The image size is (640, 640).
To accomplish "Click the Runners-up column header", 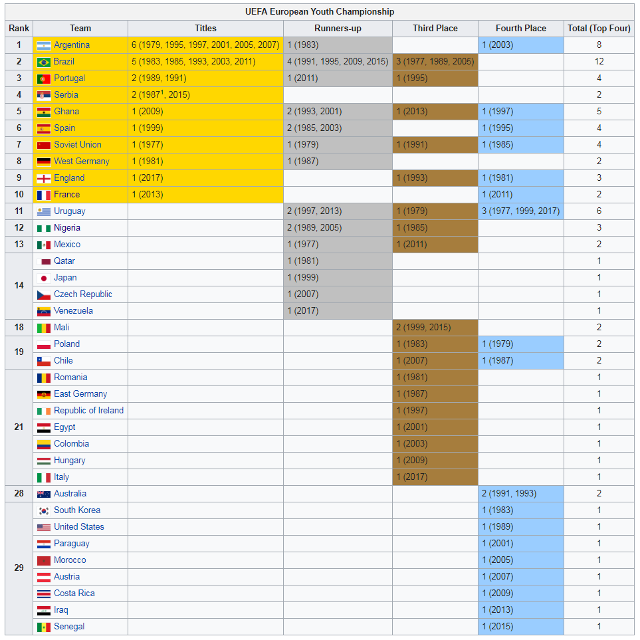I will click(x=338, y=28).
